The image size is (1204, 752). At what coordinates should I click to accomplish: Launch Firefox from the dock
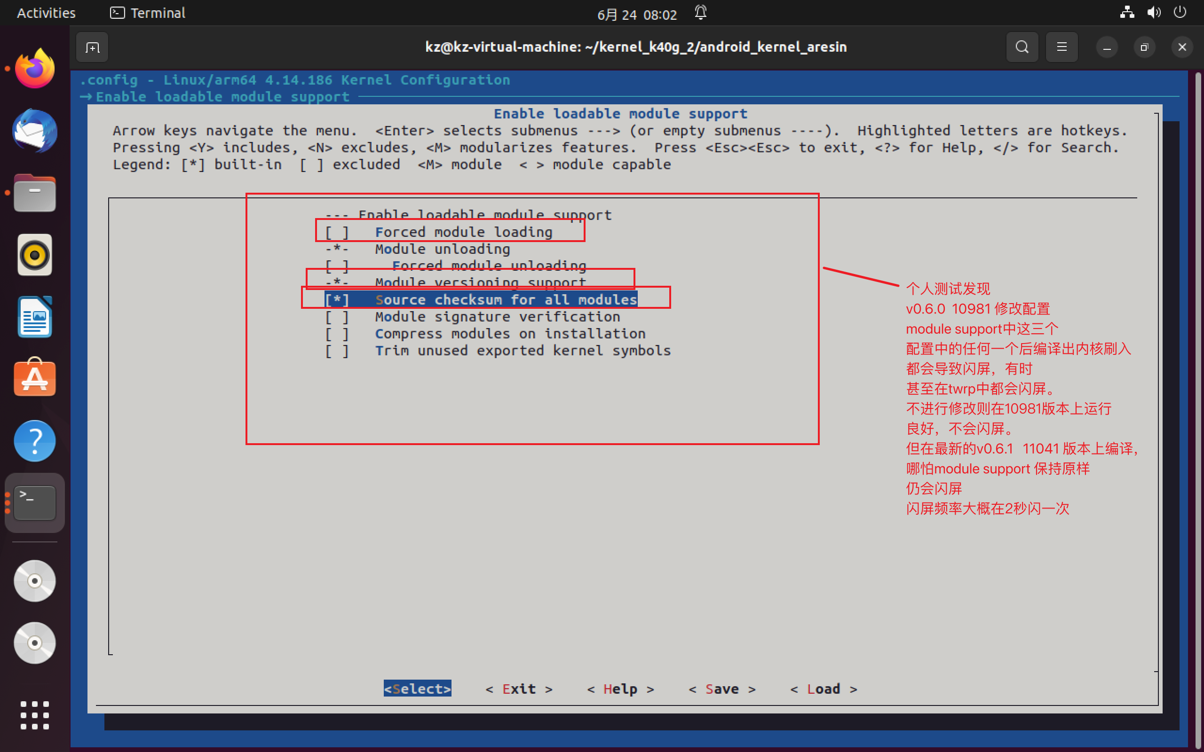(34, 69)
